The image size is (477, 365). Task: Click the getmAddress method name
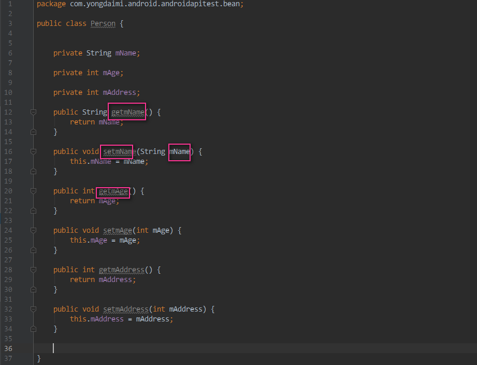[121, 270]
